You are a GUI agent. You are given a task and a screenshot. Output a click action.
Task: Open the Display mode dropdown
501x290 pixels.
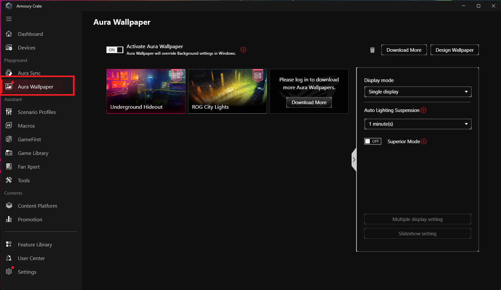418,92
